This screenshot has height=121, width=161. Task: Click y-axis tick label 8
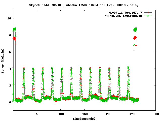[10, 35]
